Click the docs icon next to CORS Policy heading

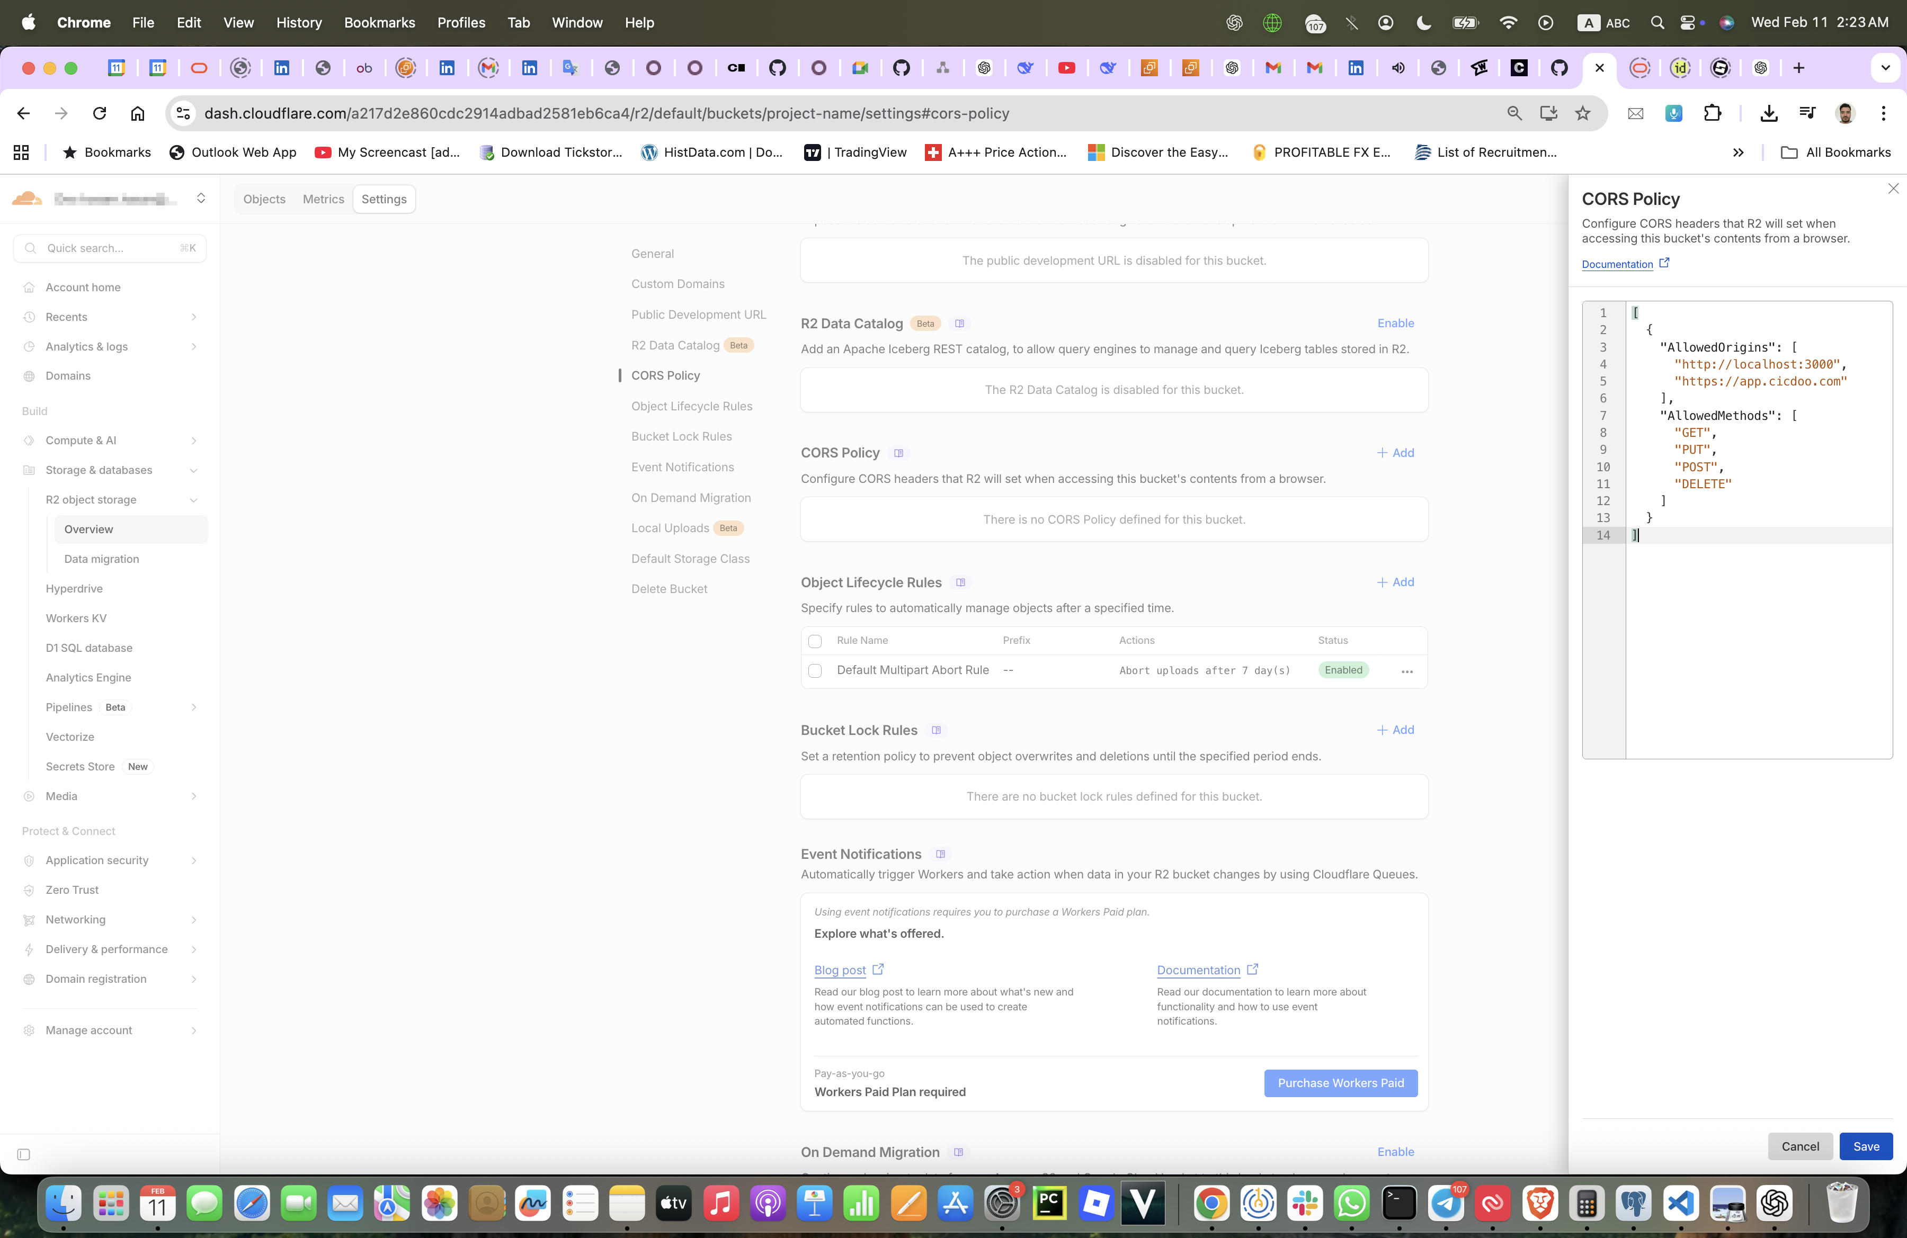point(899,453)
